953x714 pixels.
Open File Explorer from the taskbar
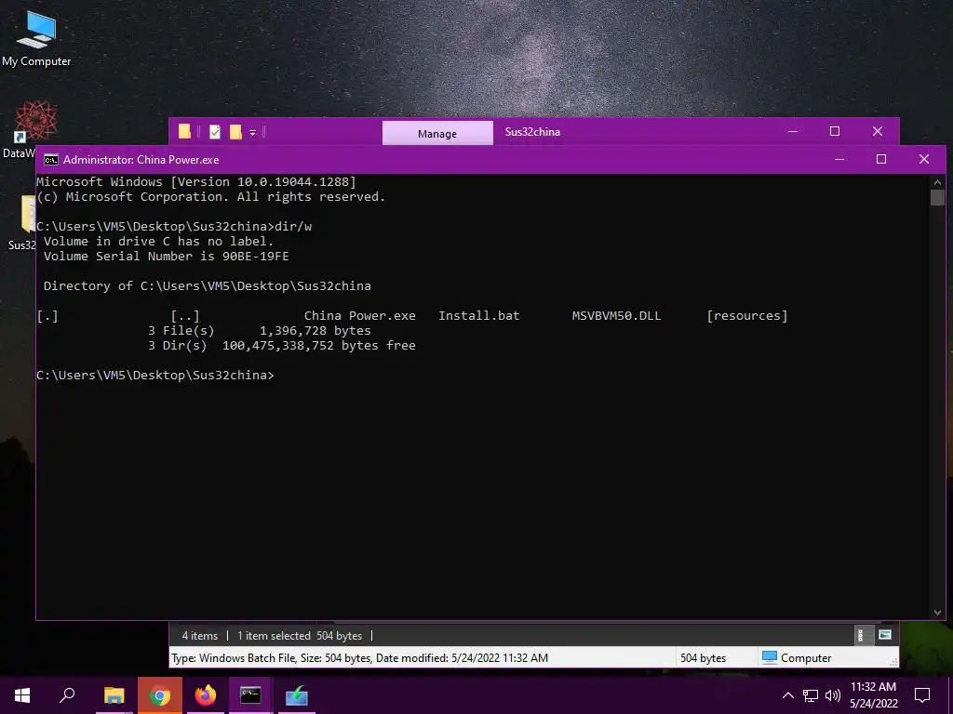tap(114, 695)
